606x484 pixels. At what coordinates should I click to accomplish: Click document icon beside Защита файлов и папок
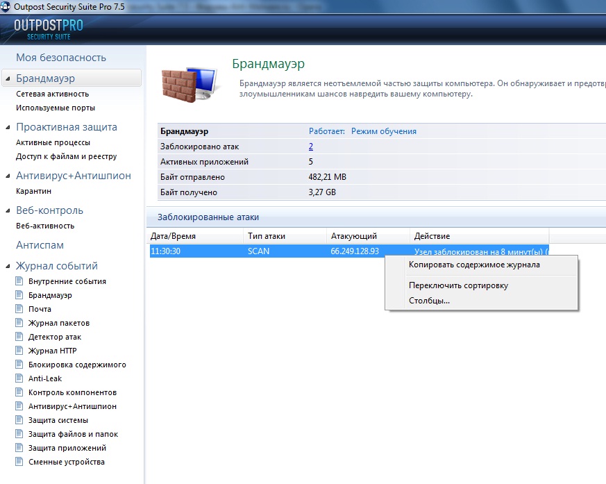19,434
